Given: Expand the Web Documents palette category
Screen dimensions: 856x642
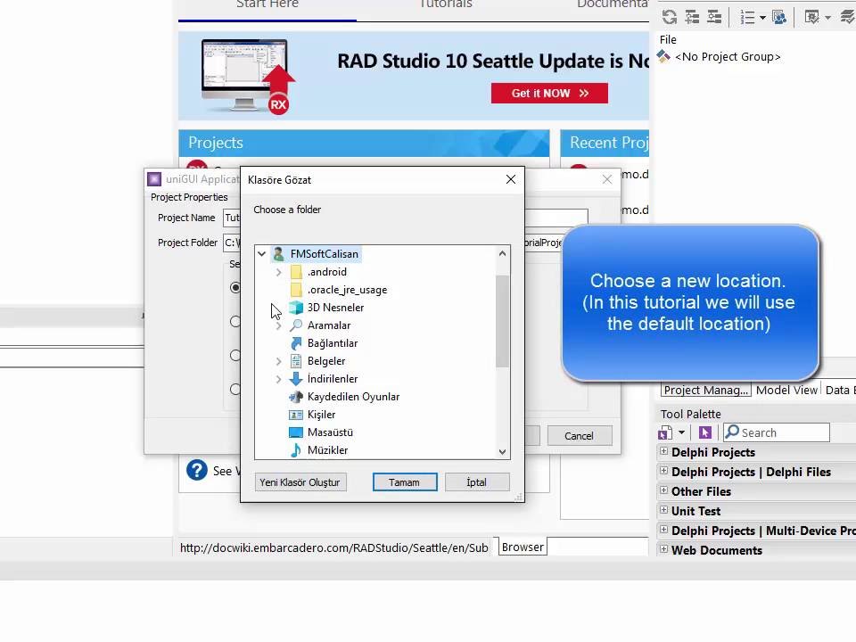Looking at the screenshot, I should point(663,549).
